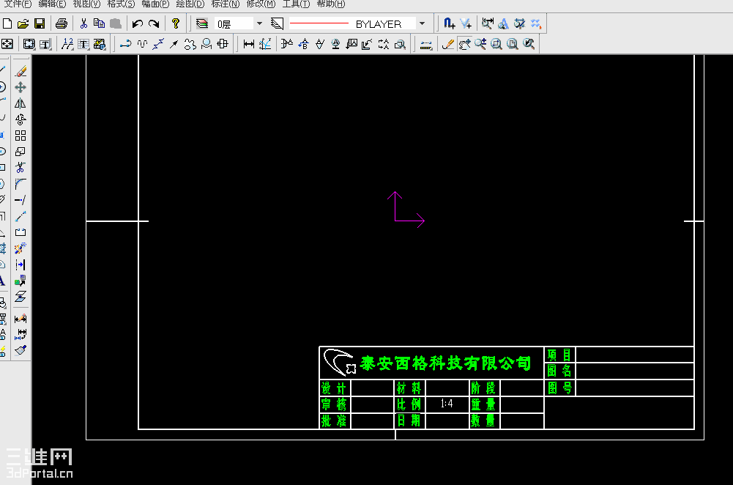Select the redraw pencil icon
The height and width of the screenshot is (485, 733).
(x=448, y=44)
